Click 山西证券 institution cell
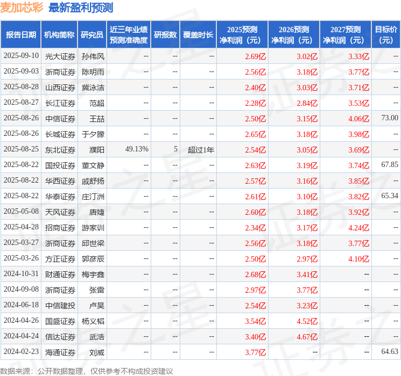This screenshot has height=376, width=401. (x=60, y=88)
